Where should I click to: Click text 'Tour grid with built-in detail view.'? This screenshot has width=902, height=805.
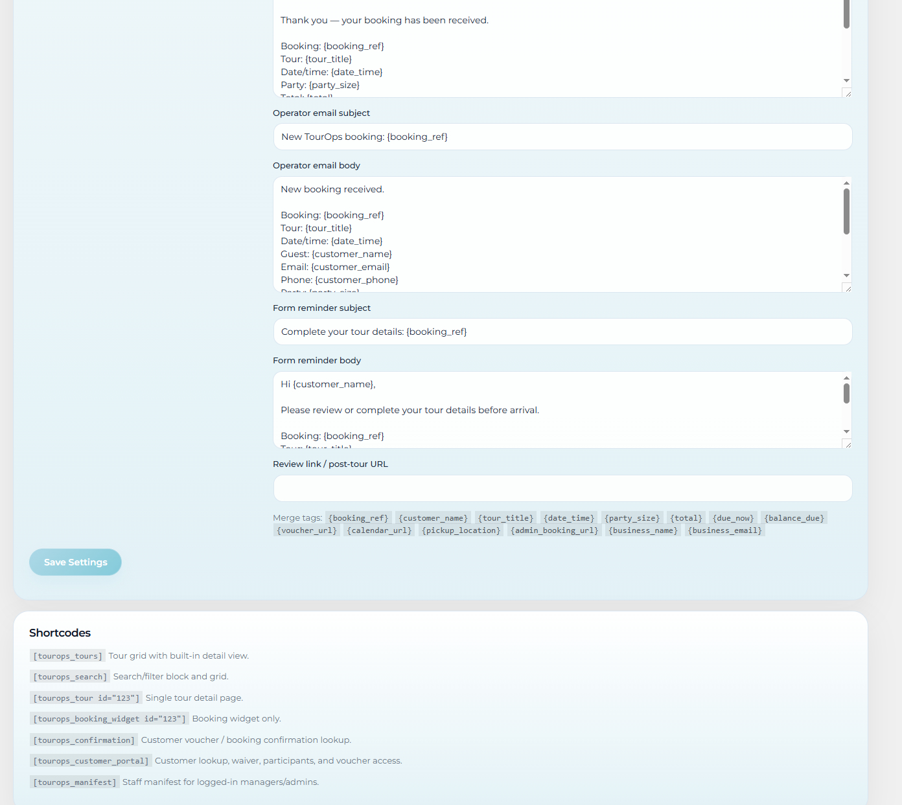coord(179,655)
